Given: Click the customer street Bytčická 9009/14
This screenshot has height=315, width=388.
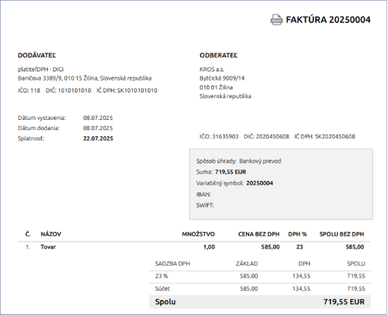Looking at the screenshot, I should point(222,77).
